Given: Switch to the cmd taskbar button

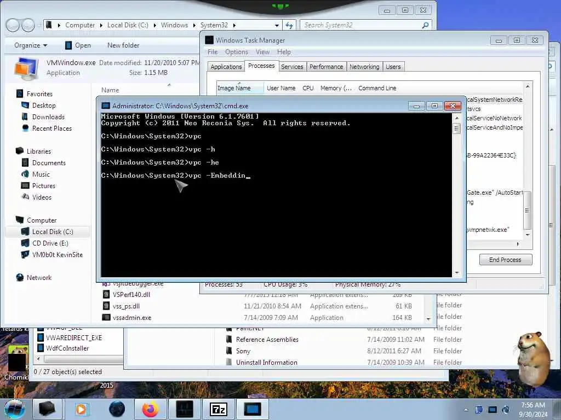Looking at the screenshot, I should (x=253, y=409).
